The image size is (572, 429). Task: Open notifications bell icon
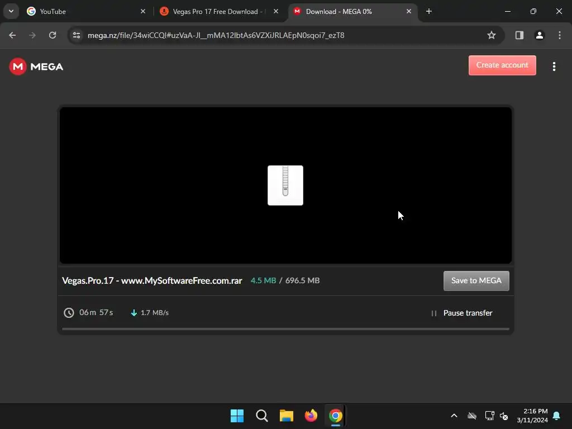[556, 416]
